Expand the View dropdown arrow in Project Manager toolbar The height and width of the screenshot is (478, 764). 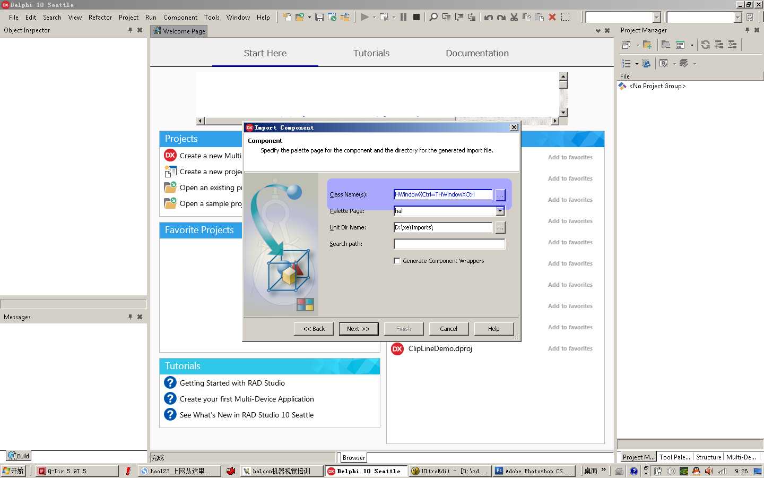(x=692, y=45)
